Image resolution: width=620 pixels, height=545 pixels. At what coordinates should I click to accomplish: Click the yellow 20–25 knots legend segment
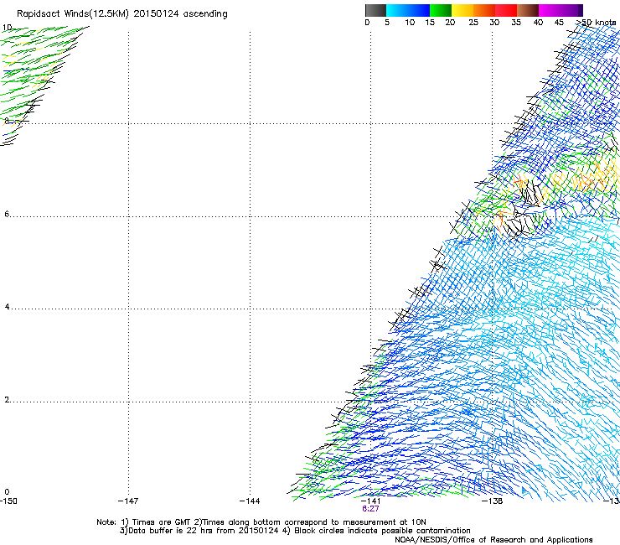462,10
